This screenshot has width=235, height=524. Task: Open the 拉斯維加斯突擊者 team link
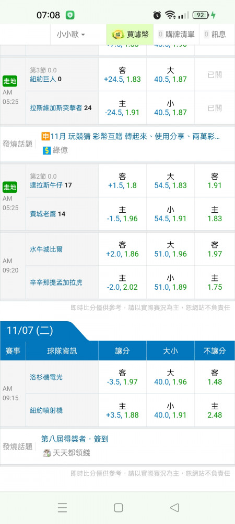[x=56, y=108]
